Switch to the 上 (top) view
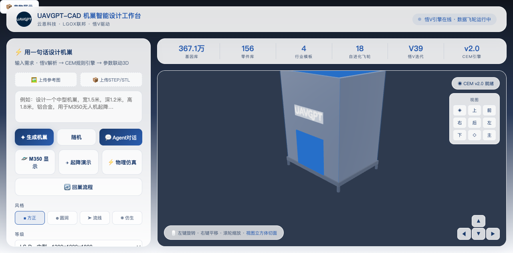 coord(475,110)
